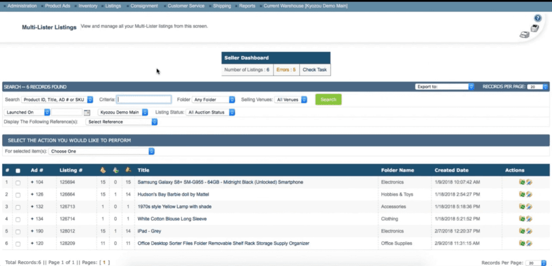Screen dimensions: 552x266
Task: Open the Folder 'Any Folder' dropdown
Action: coord(214,100)
